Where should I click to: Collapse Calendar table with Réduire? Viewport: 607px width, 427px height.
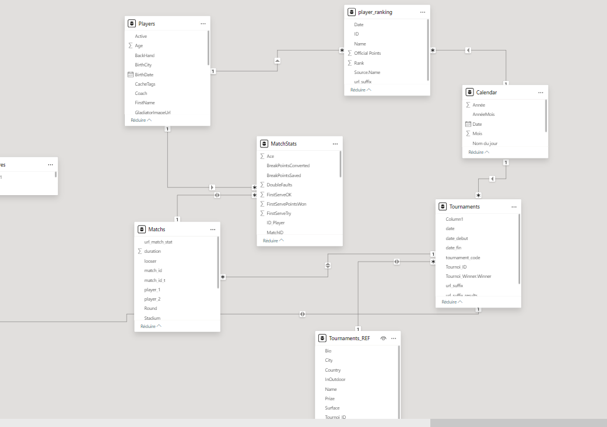[x=479, y=152]
